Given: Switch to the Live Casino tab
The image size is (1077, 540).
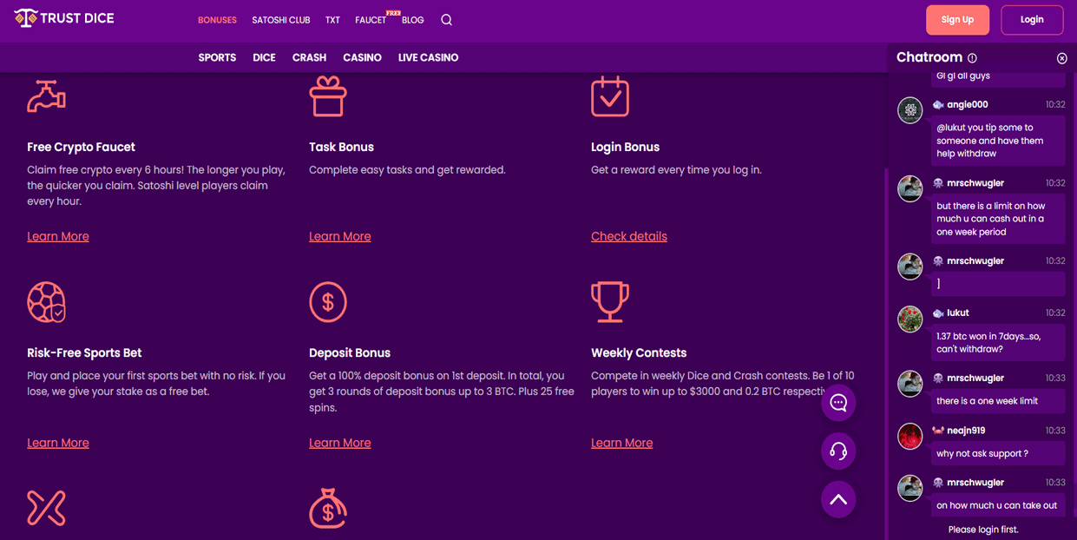Looking at the screenshot, I should tap(428, 57).
